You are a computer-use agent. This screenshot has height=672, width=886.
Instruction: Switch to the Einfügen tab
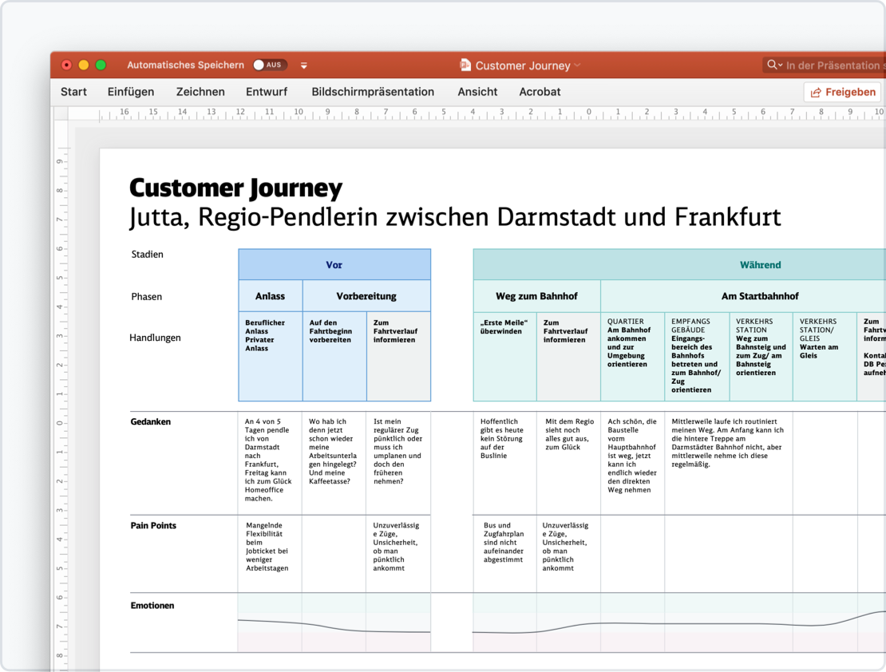(131, 92)
